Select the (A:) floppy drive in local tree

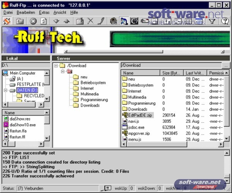pyautogui.click(x=20, y=79)
